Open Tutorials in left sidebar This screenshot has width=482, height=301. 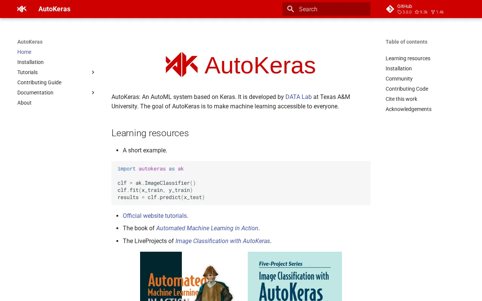pos(27,72)
